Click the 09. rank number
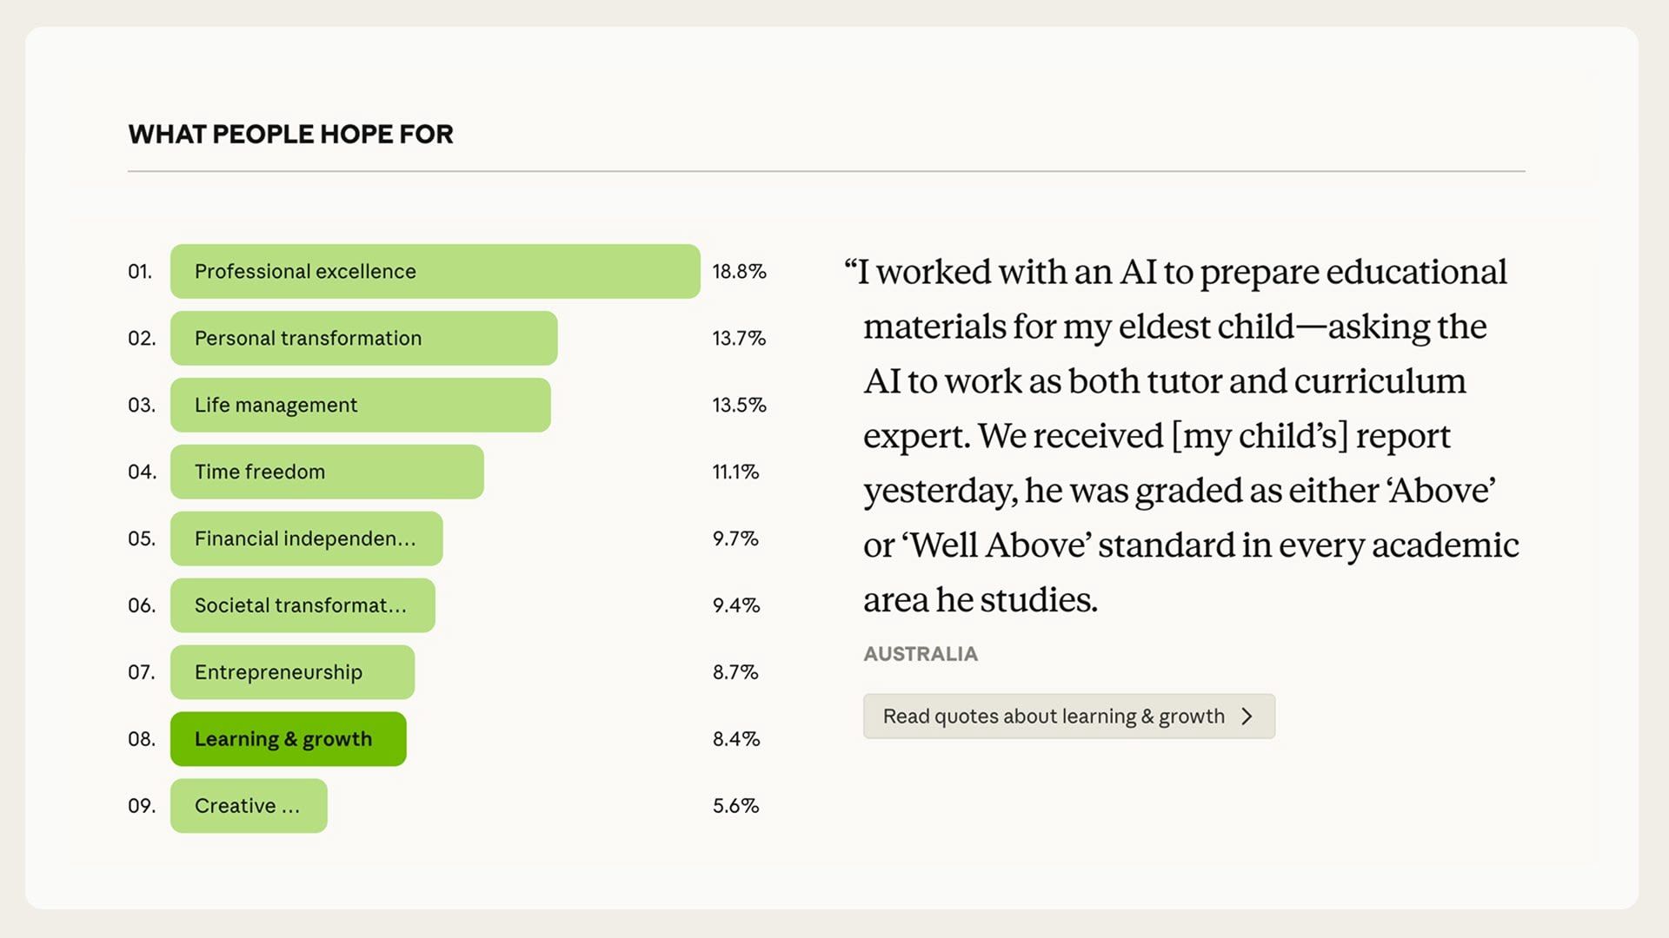1669x938 pixels. point(142,806)
